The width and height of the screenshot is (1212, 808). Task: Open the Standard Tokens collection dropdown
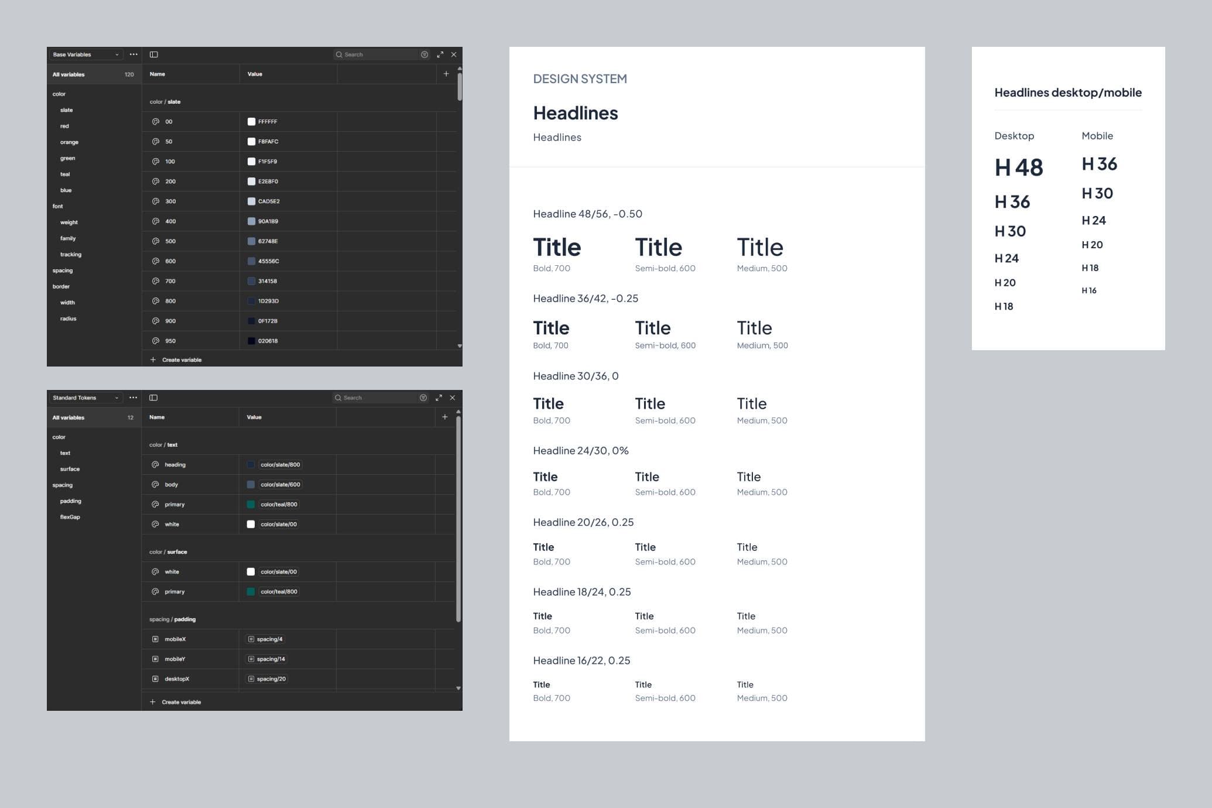click(x=117, y=398)
